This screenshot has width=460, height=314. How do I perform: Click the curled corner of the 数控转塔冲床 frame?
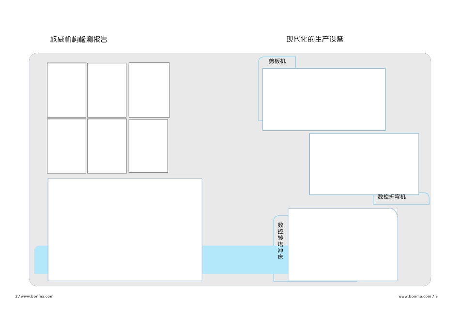[x=394, y=212]
